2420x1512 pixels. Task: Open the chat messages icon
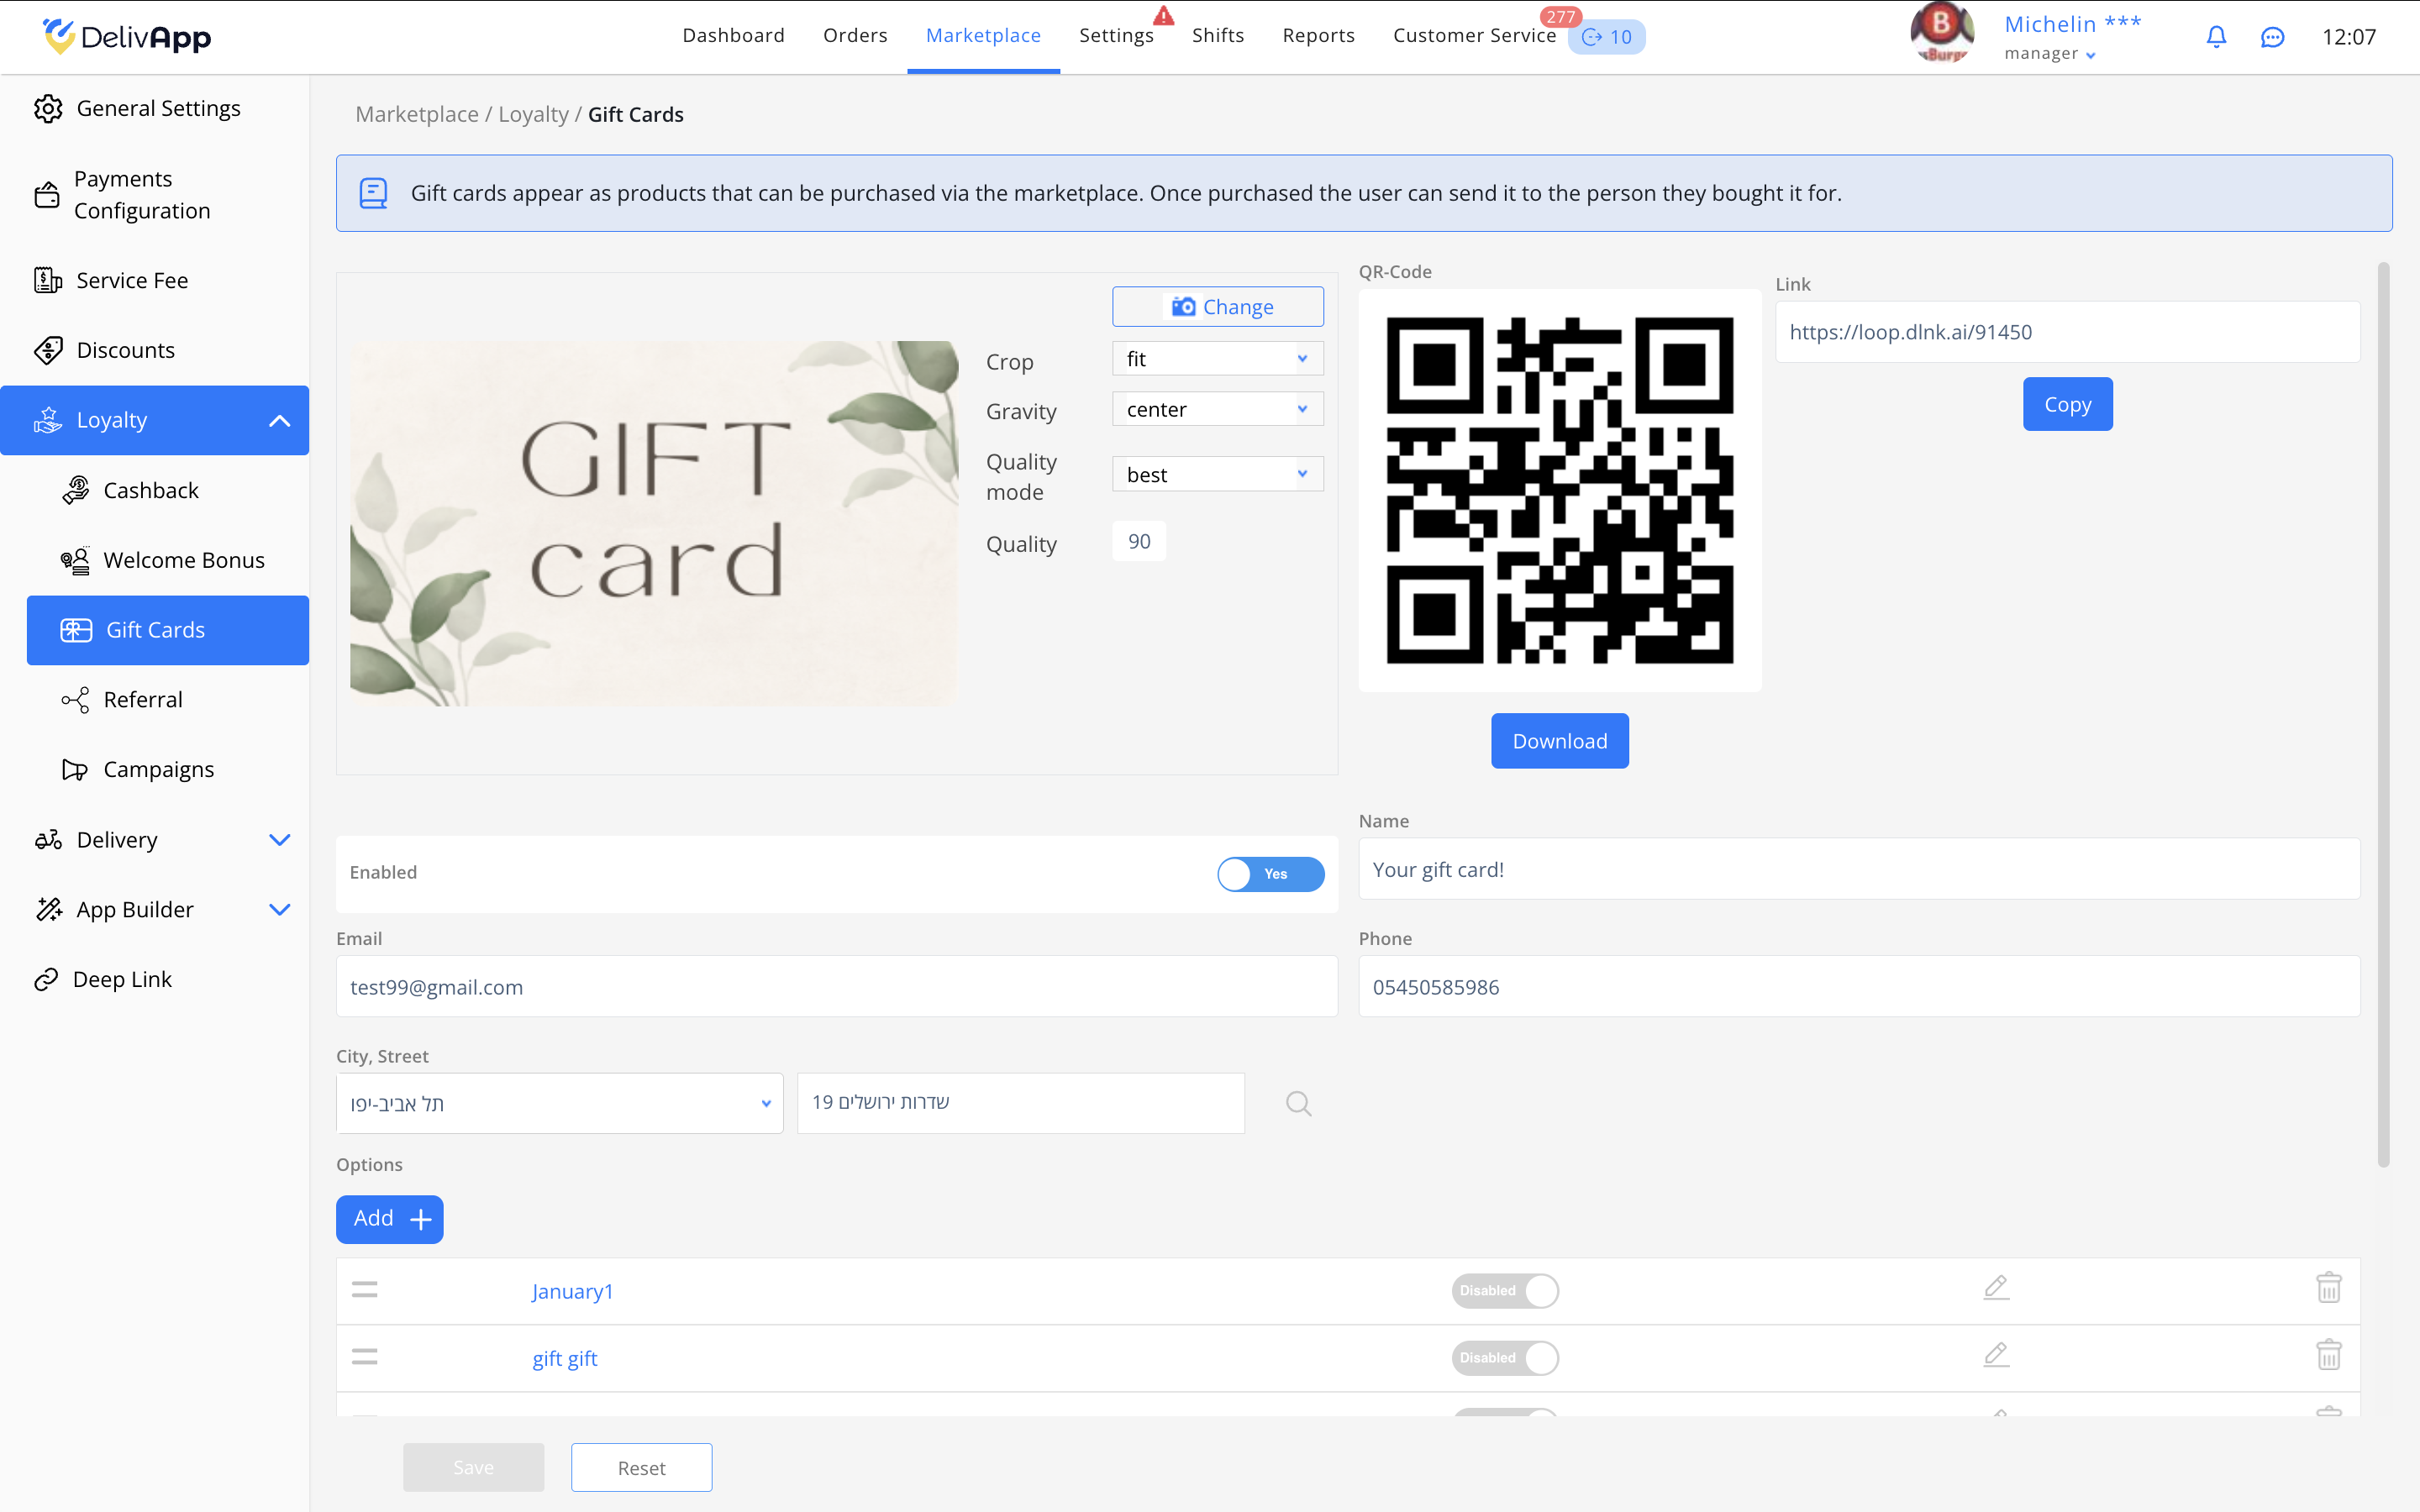point(2272,37)
